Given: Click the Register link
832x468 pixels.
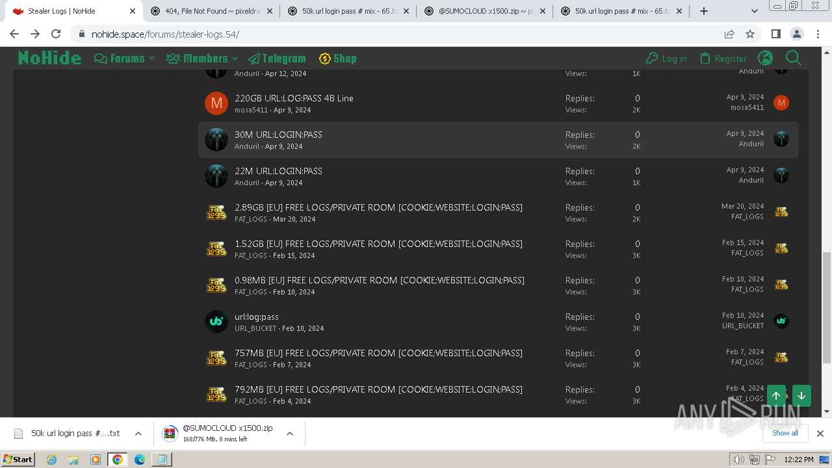Looking at the screenshot, I should (723, 58).
